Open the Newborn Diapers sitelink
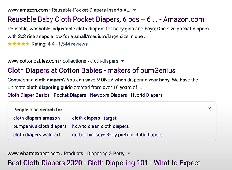The width and height of the screenshot is (232, 170). pos(108,95)
